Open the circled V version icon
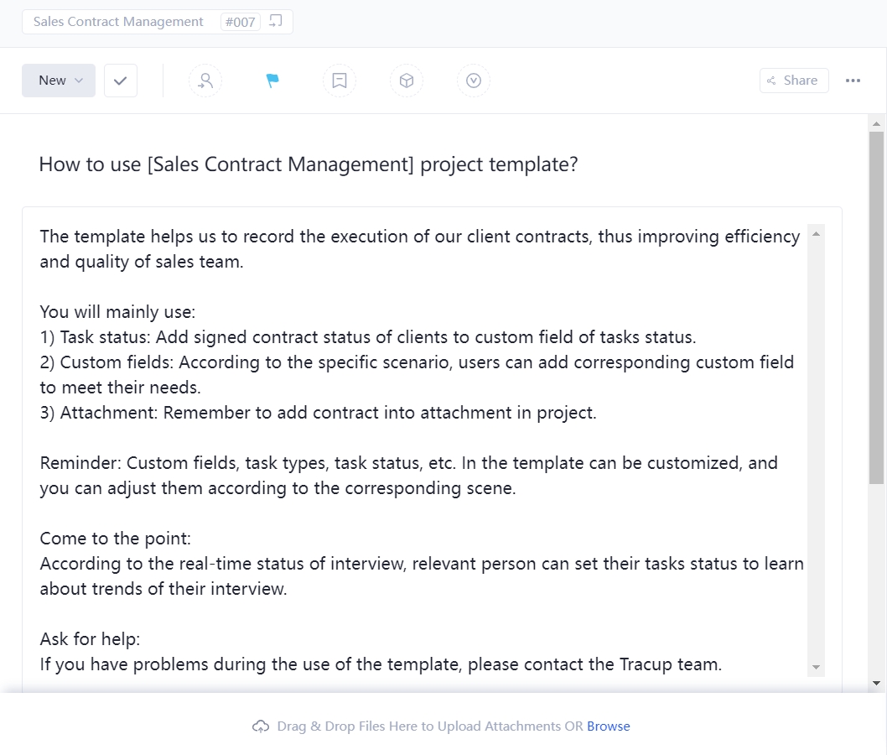 pos(474,80)
